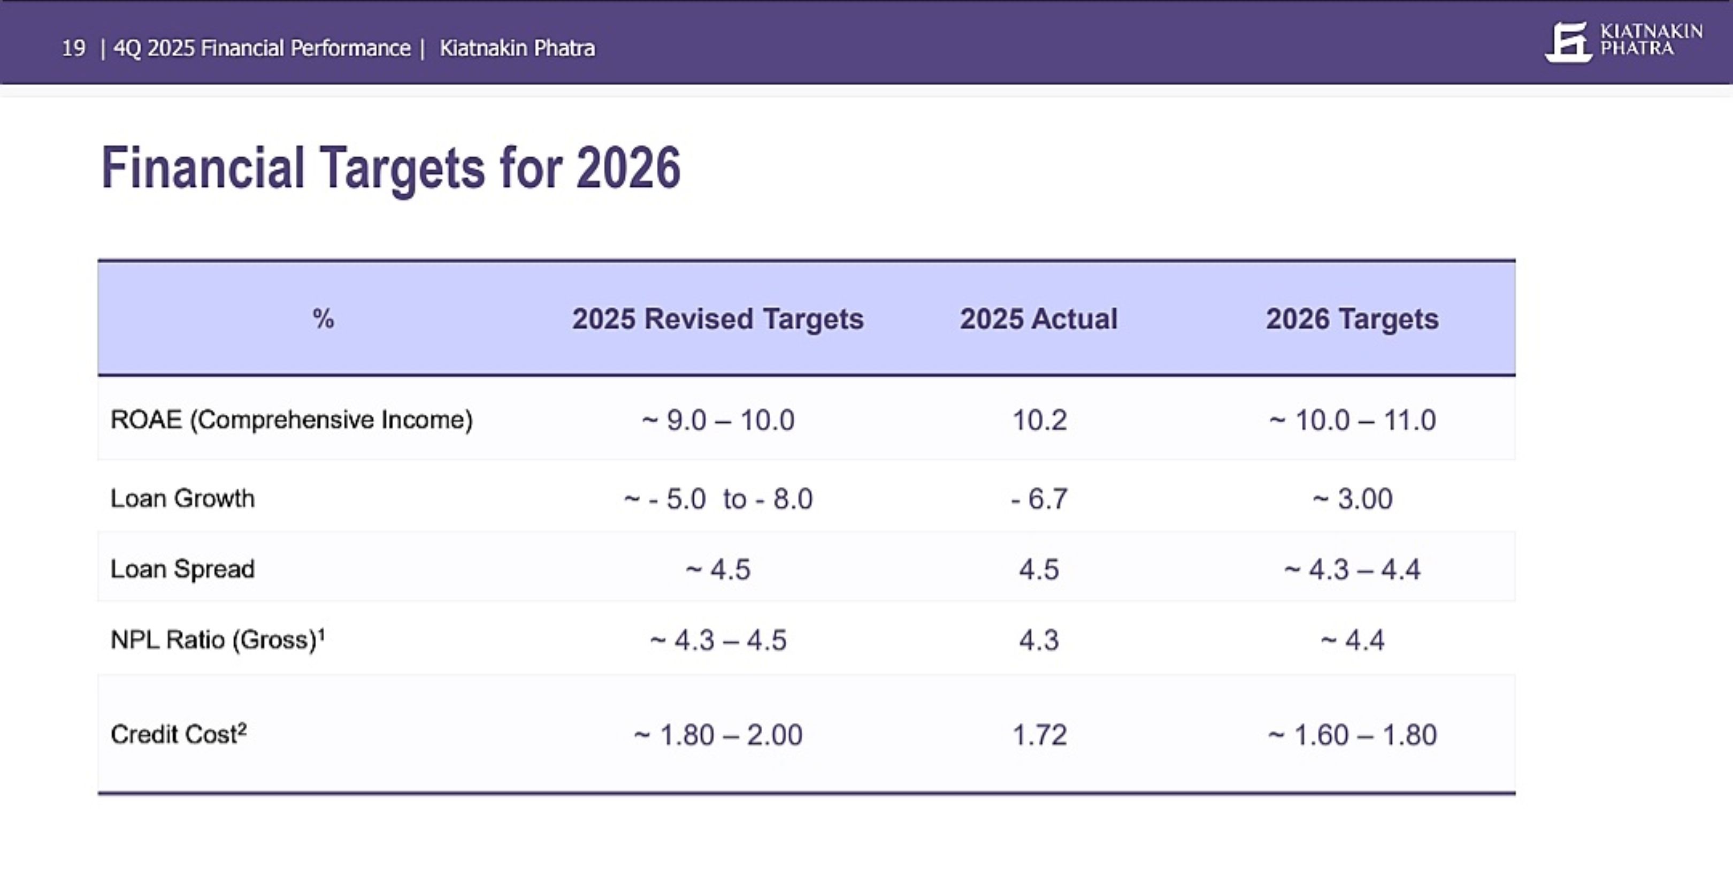Select the '2026 Targets' column header
Screen dimensions: 1733x891
pos(1352,319)
